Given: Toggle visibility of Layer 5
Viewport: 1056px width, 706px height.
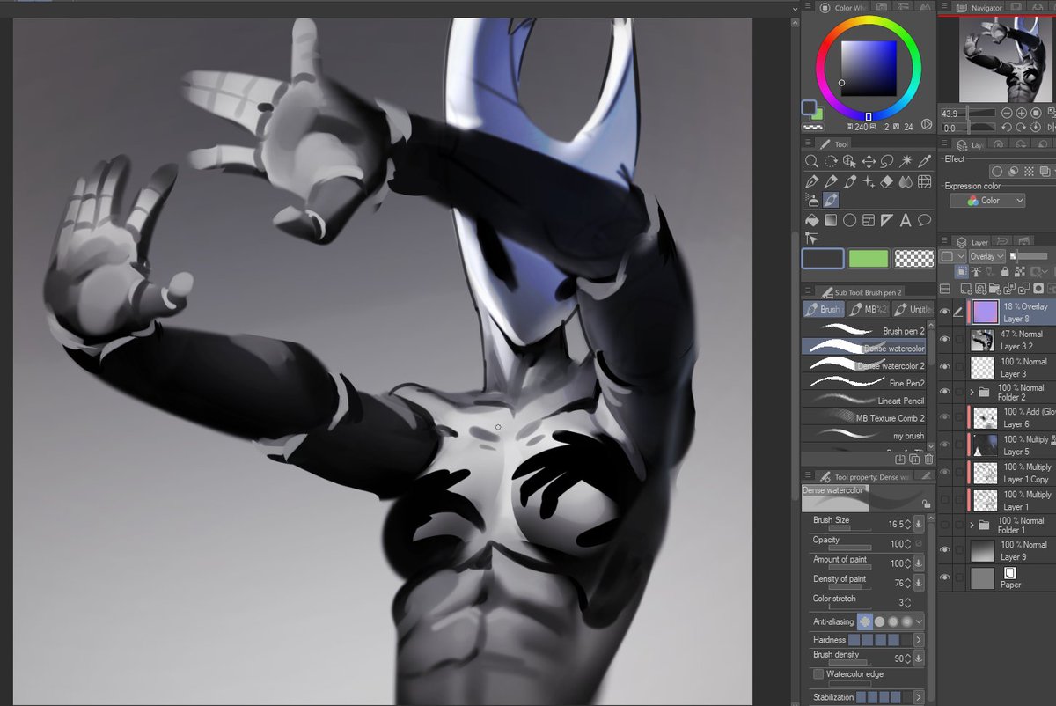Looking at the screenshot, I should pos(945,444).
